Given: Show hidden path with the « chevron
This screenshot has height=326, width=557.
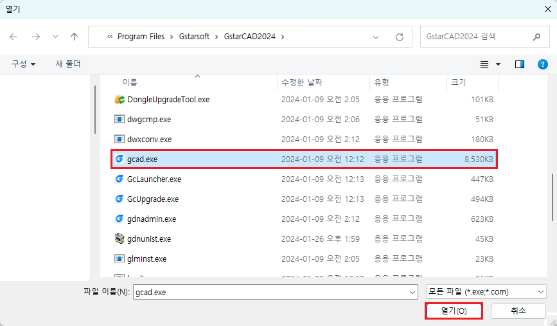Looking at the screenshot, I should point(110,37).
